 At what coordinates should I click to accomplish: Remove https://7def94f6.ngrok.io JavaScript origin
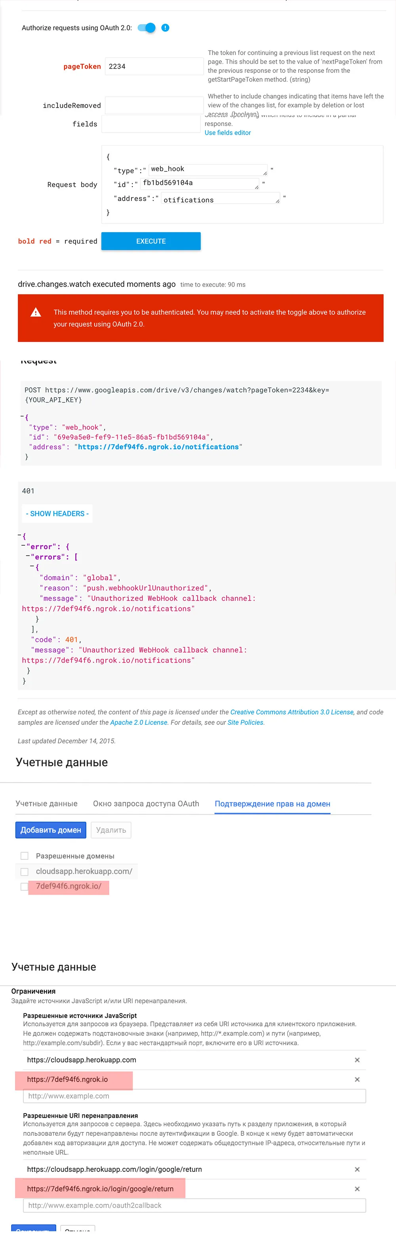click(357, 1079)
